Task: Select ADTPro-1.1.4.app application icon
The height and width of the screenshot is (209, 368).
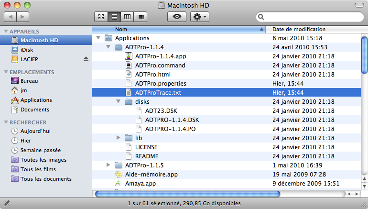Action: coord(129,56)
